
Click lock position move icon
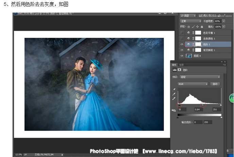tap(197, 27)
